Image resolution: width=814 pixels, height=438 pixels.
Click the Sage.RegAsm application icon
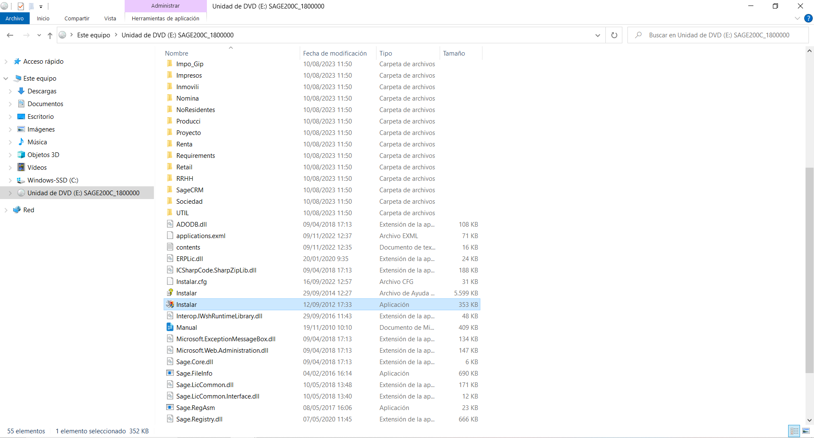point(170,407)
